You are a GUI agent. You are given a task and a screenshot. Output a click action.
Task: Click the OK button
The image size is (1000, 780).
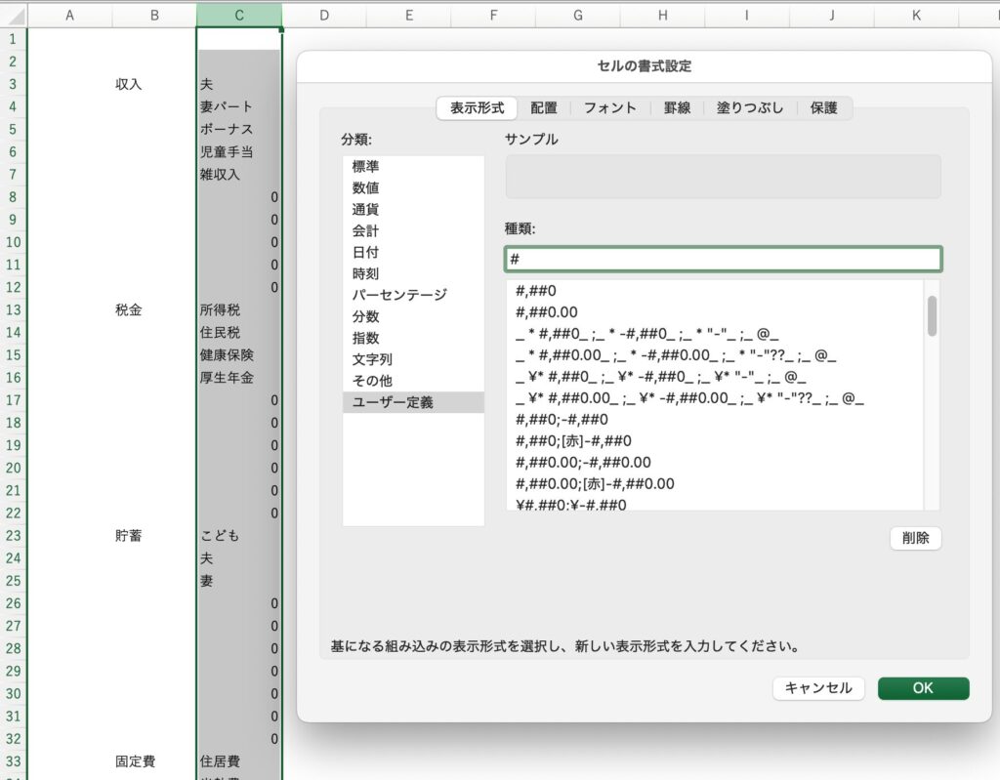tap(923, 688)
